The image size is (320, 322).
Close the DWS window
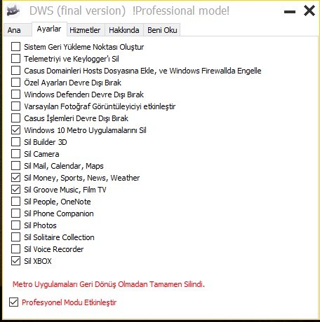coord(309,10)
